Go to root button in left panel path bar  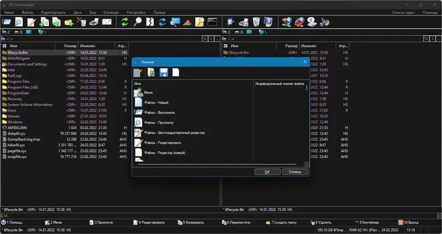click(x=211, y=39)
